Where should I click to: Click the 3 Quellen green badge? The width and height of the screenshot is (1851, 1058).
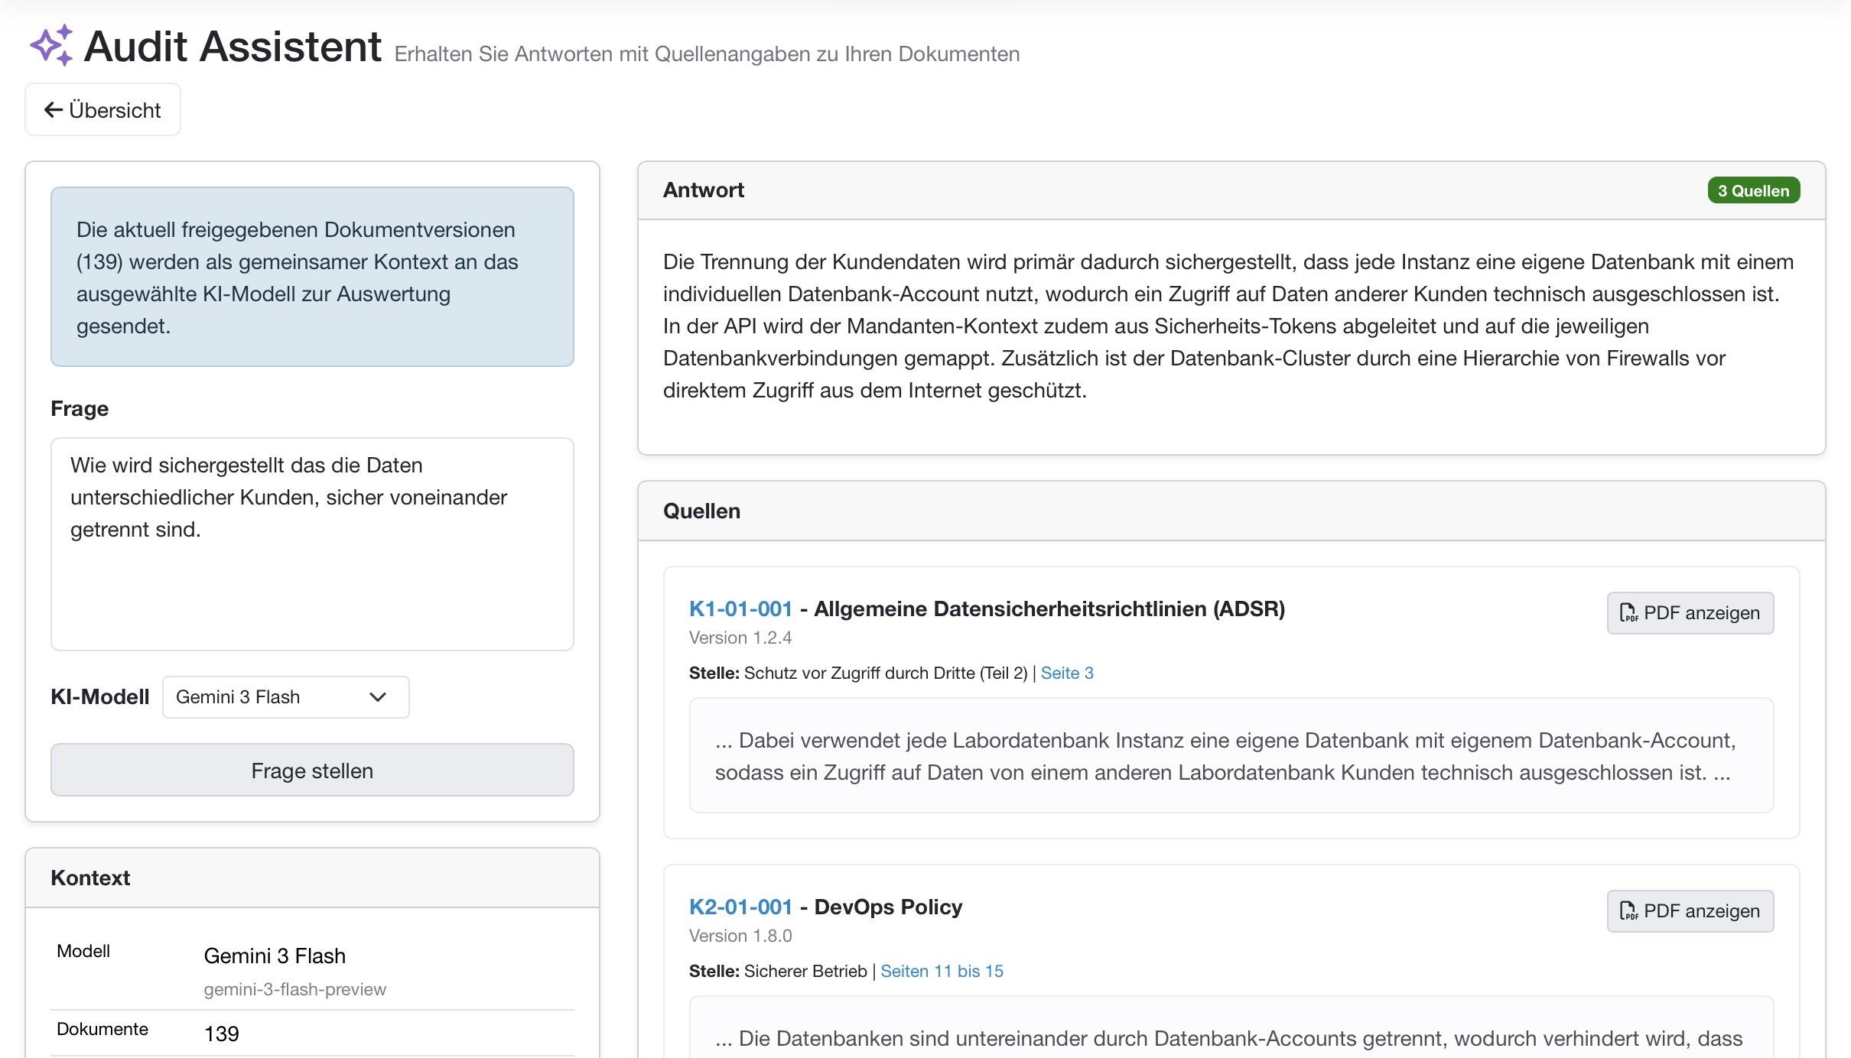pos(1753,190)
